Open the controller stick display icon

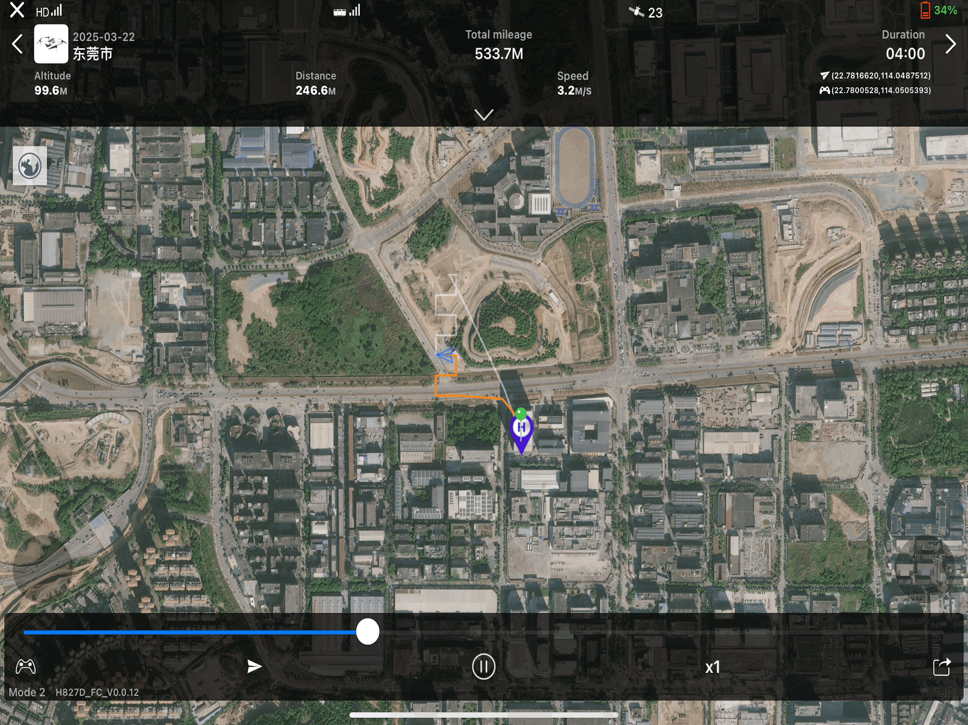pos(26,667)
